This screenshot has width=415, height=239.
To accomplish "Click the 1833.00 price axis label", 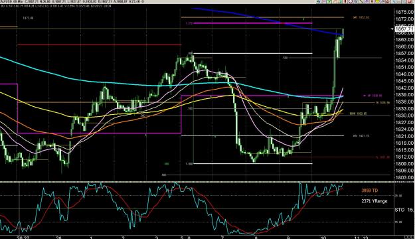I will 404,108.
